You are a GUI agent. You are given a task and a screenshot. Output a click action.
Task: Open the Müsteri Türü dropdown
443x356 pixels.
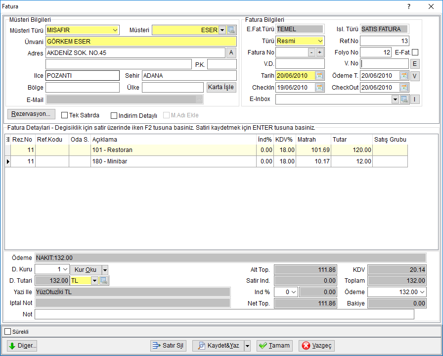coord(115,30)
